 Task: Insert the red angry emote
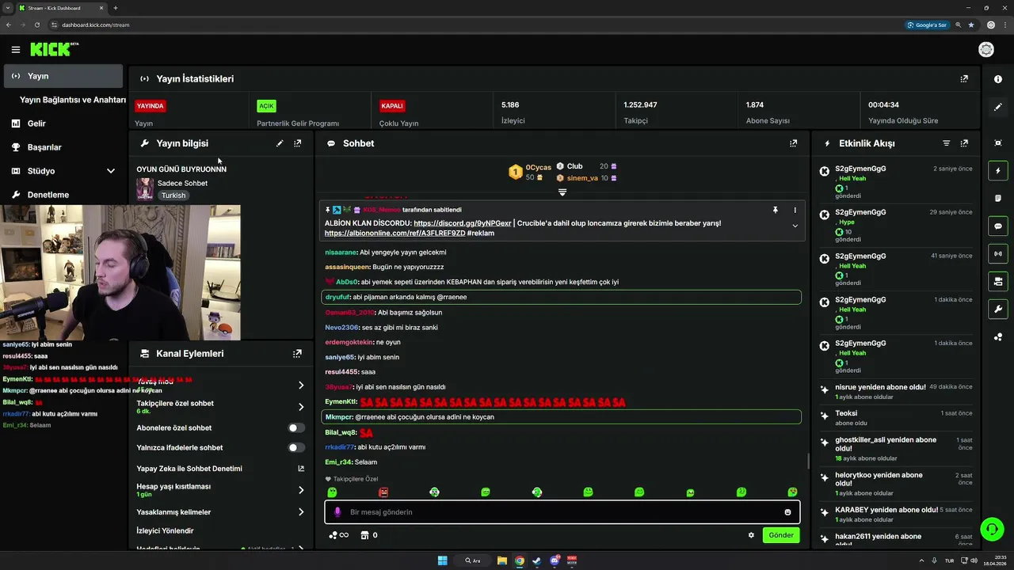(383, 492)
